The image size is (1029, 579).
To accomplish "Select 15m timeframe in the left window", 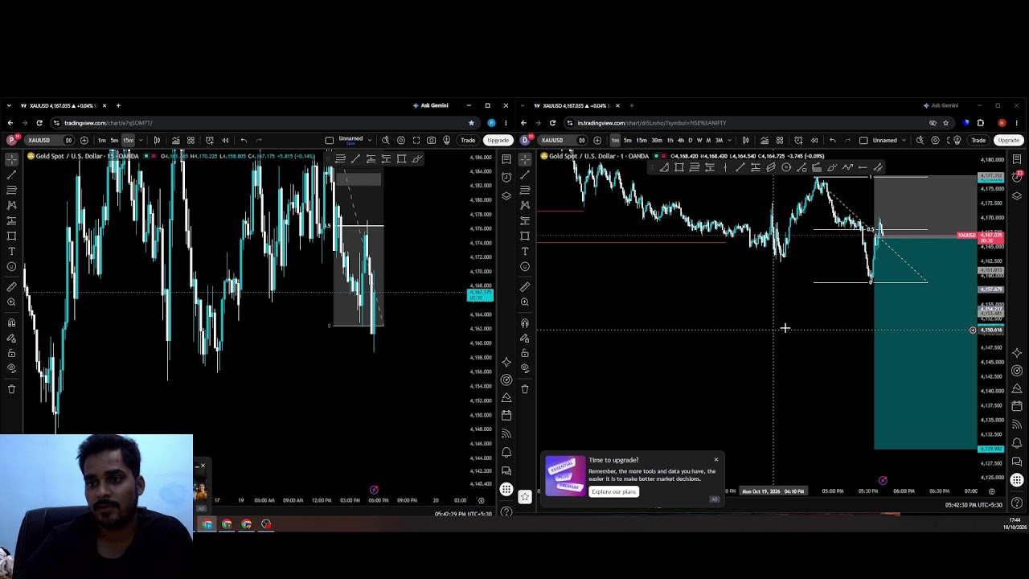I will pos(128,141).
